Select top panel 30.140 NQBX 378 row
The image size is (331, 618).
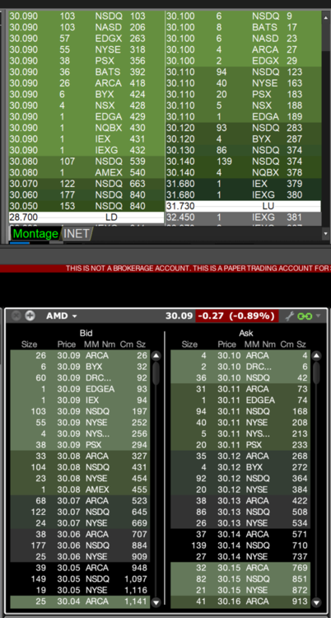(x=243, y=173)
